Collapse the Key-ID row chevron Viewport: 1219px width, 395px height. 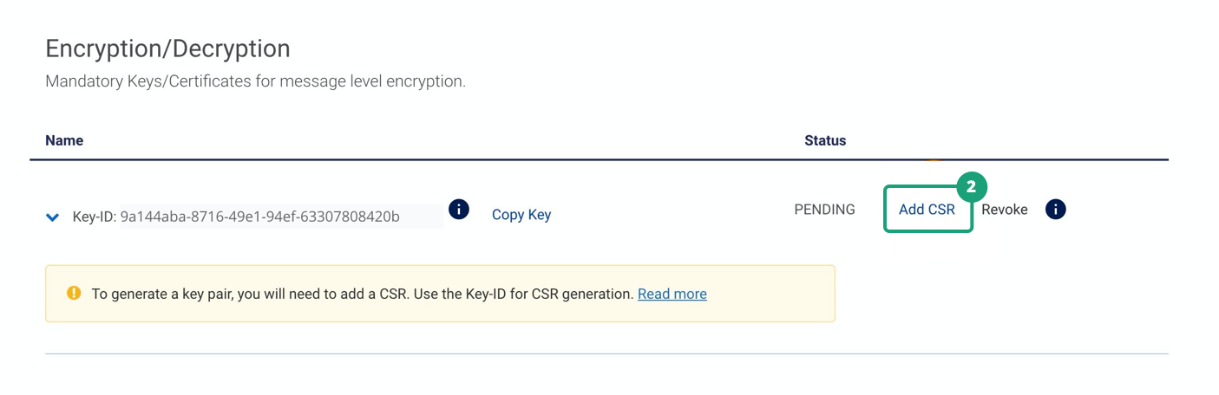[52, 217]
